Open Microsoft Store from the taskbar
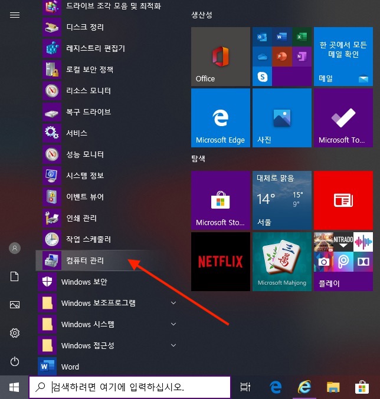Viewport: 380px width, 399px height. (x=362, y=387)
